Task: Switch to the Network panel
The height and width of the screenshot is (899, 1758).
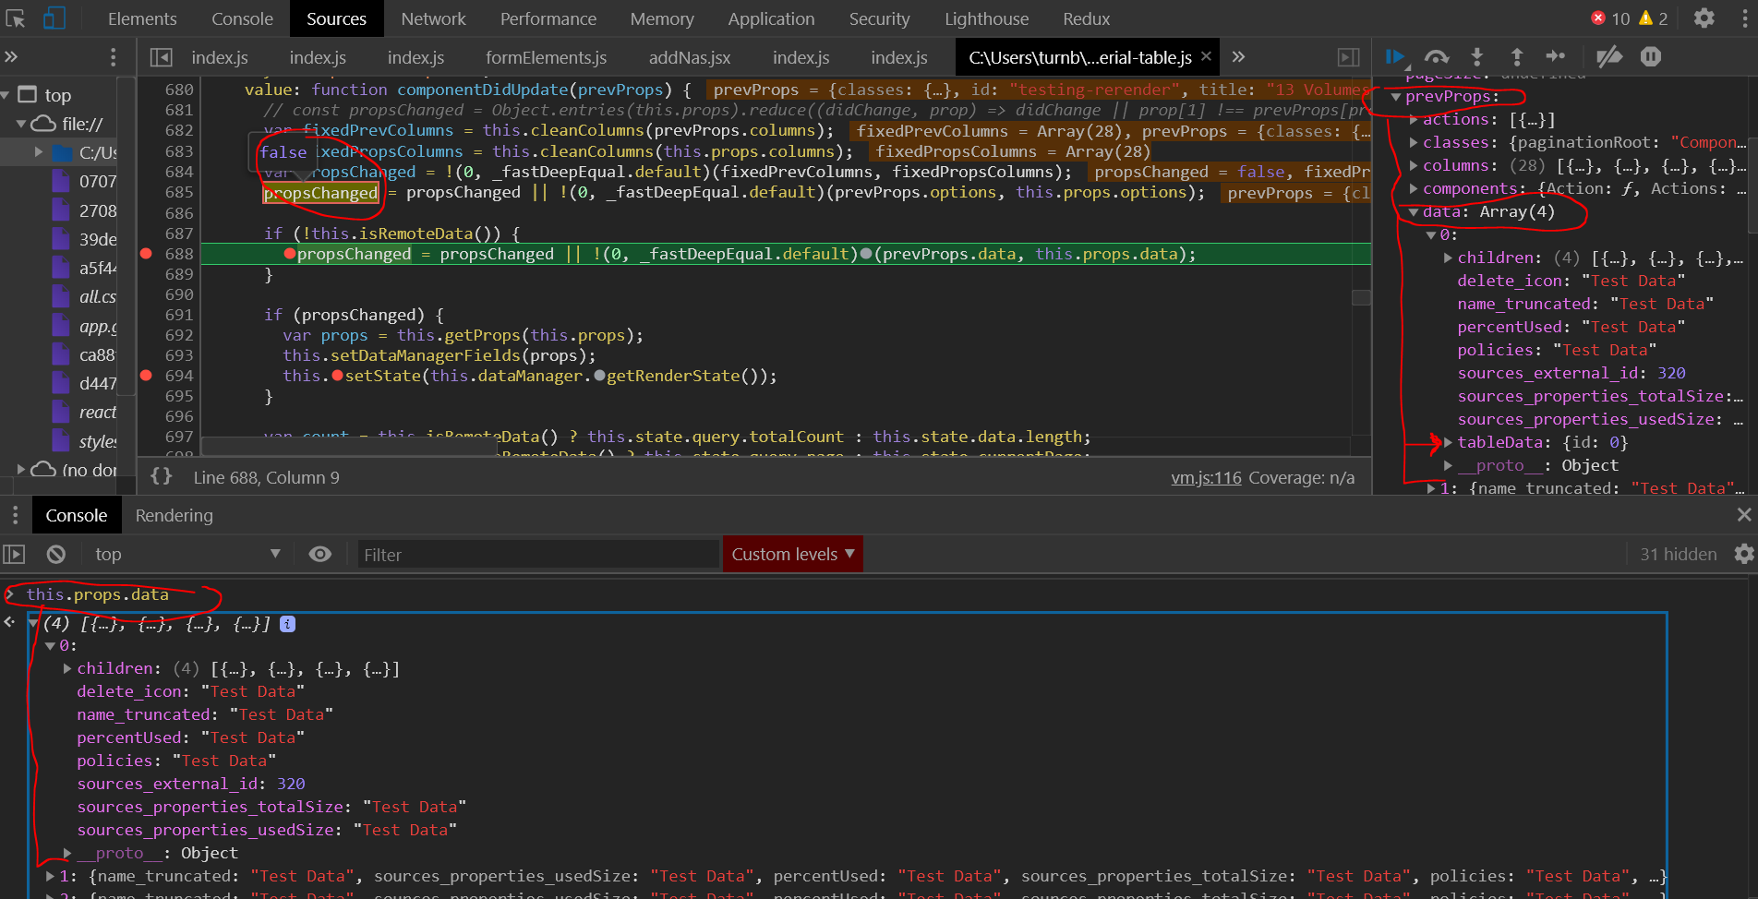Action: coord(433,18)
